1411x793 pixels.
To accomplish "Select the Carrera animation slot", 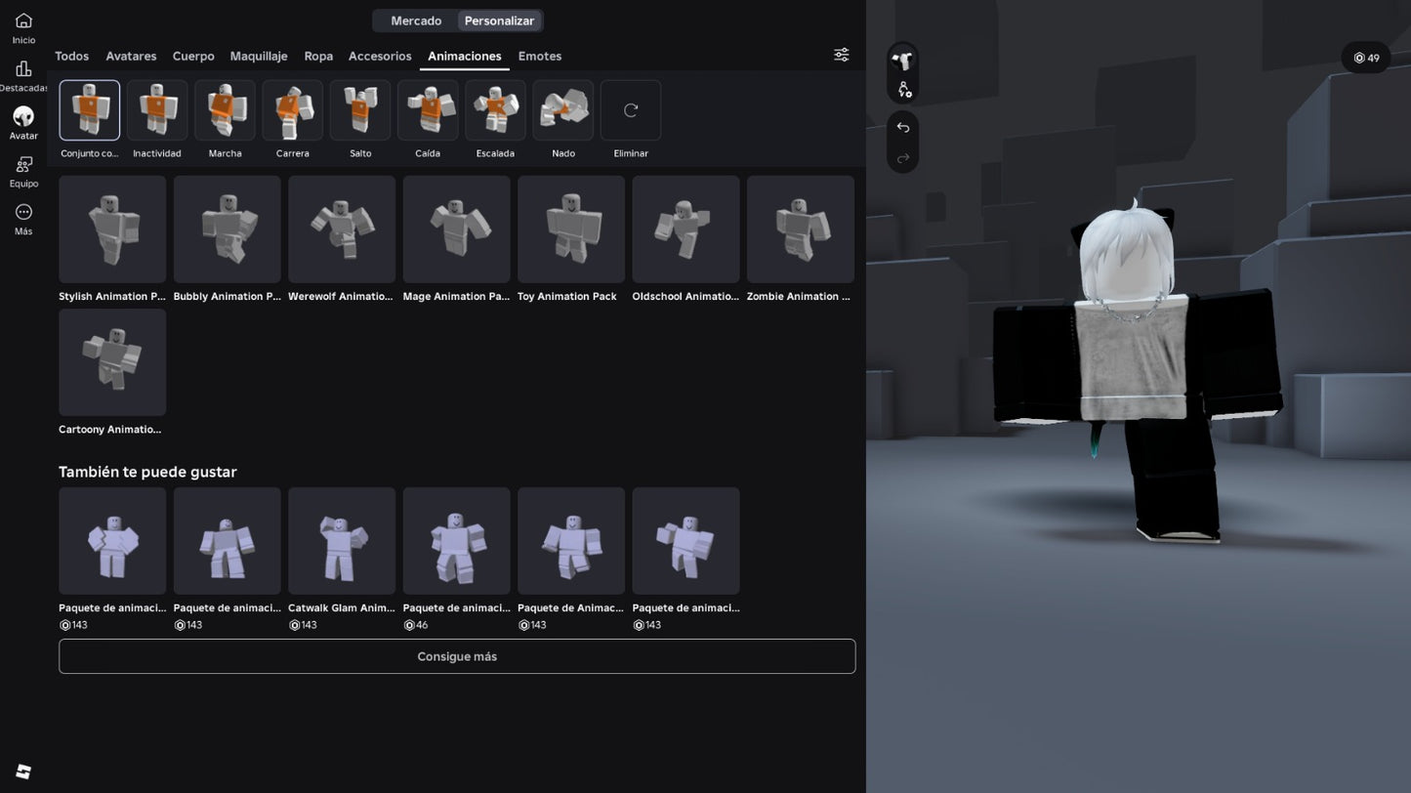I will (x=293, y=110).
